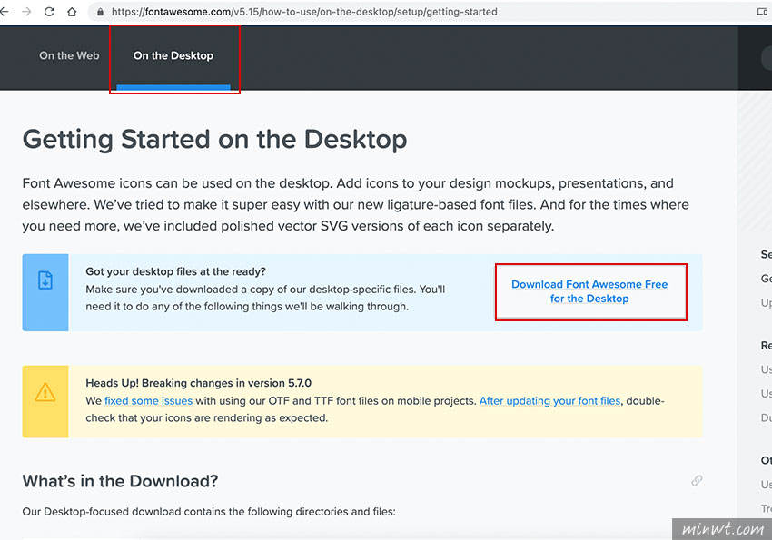Screen dimensions: 772x540
Task: Click the Font Awesome icons intro paragraph
Action: click(355, 204)
